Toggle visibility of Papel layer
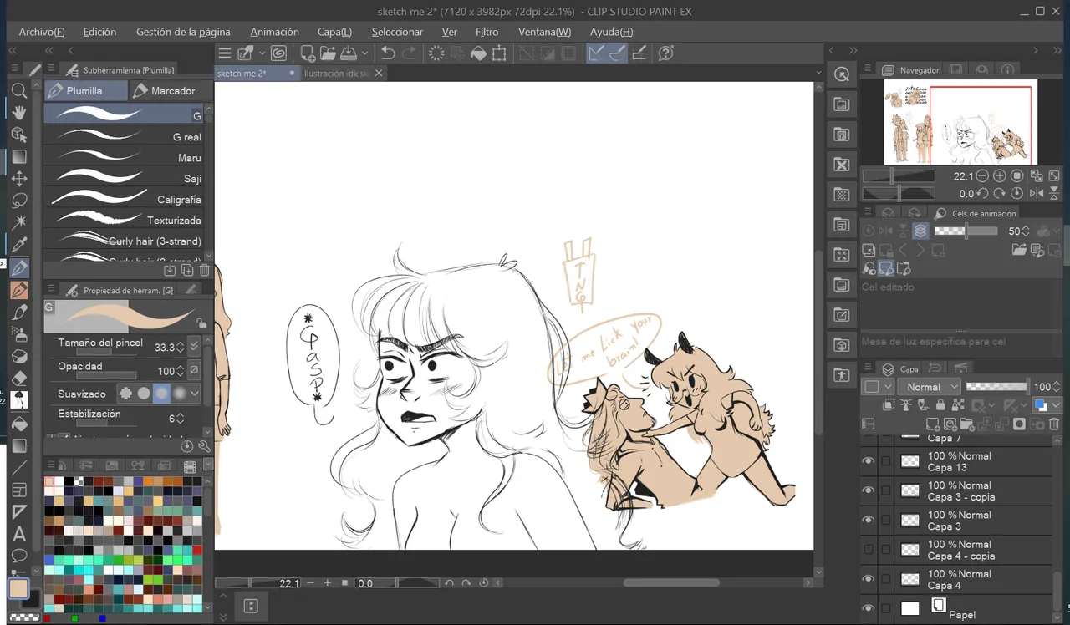Viewport: 1070px width, 625px height. (869, 608)
